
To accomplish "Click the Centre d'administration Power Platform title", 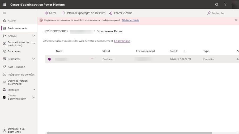I will coord(37,5).
